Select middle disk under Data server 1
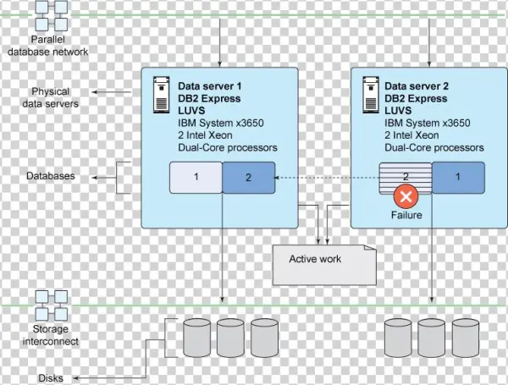Screen dimensions: 508x385 click(x=229, y=338)
